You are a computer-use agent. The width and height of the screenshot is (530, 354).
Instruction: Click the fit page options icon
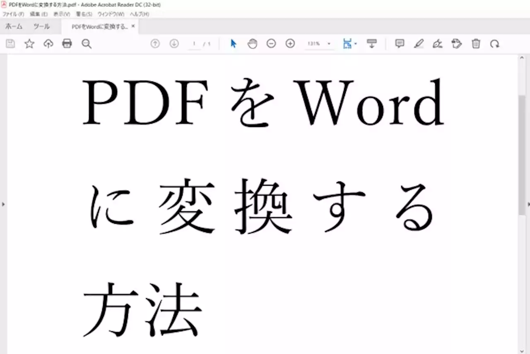coord(347,43)
